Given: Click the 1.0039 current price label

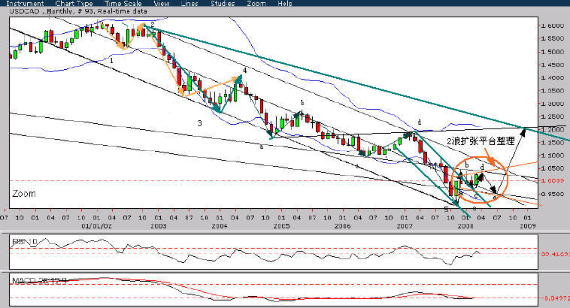Looking at the screenshot, I should (x=551, y=180).
